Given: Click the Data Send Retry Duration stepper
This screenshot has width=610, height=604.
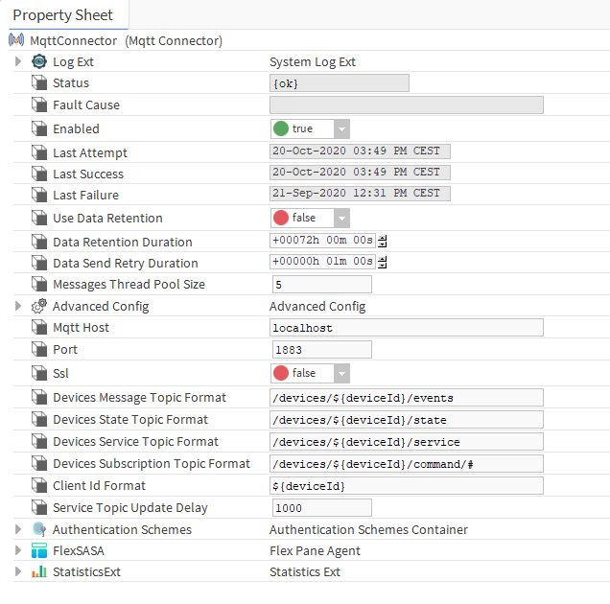Looking at the screenshot, I should tap(383, 263).
